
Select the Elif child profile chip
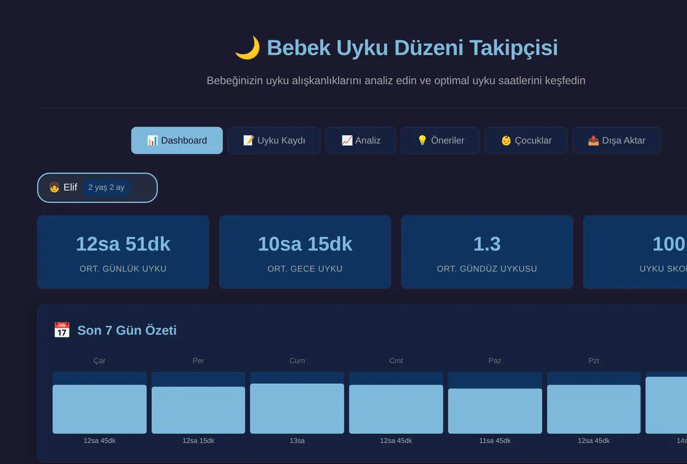97,188
